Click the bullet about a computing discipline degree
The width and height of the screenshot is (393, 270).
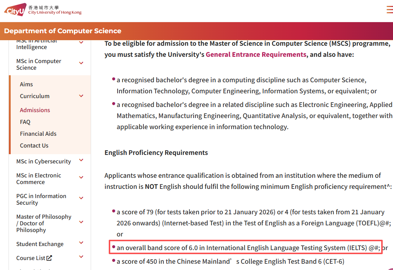coord(247,86)
